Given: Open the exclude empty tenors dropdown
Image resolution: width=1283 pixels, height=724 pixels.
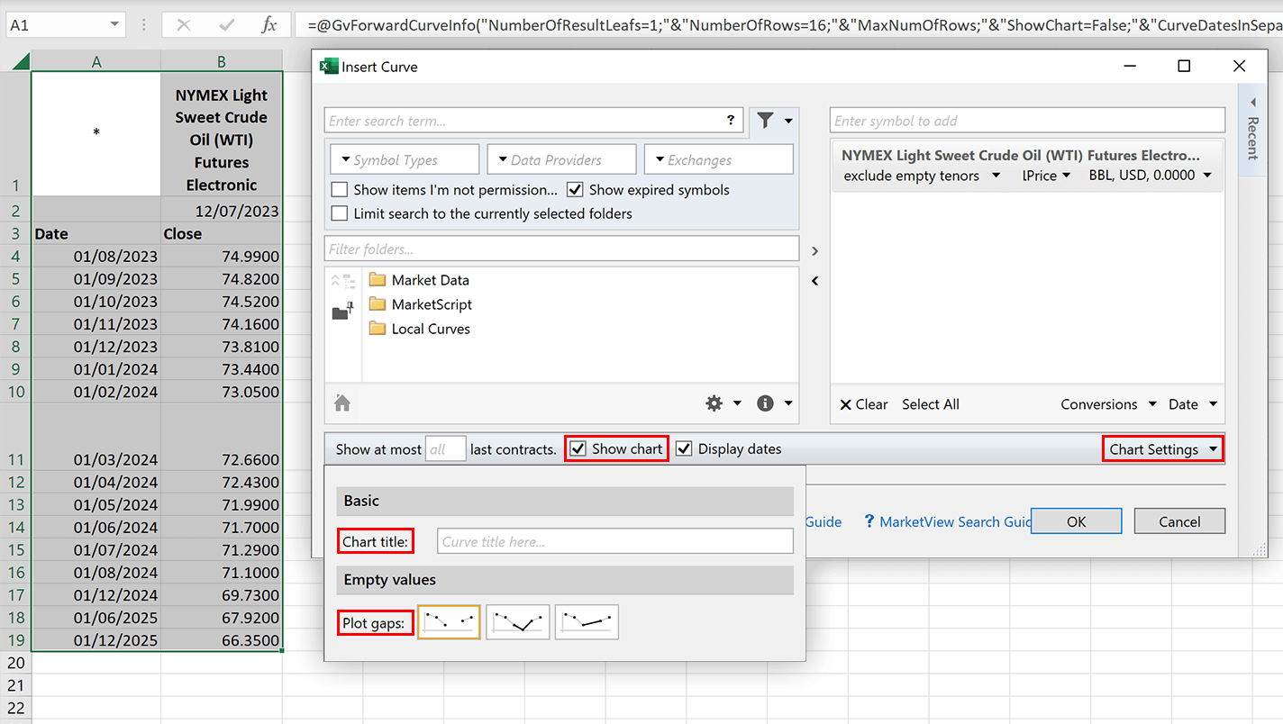Looking at the screenshot, I should [x=922, y=176].
